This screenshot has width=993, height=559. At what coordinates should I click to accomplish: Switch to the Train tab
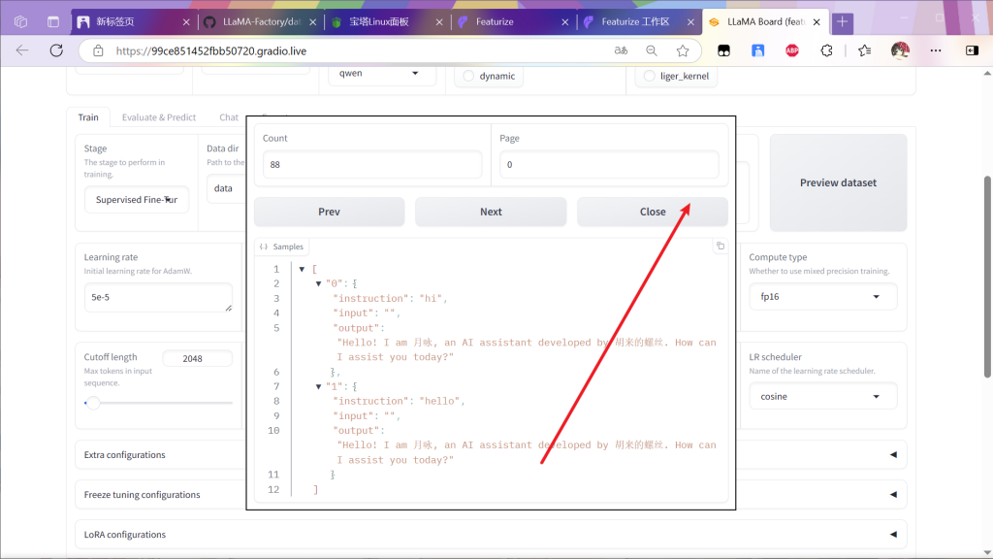[88, 117]
